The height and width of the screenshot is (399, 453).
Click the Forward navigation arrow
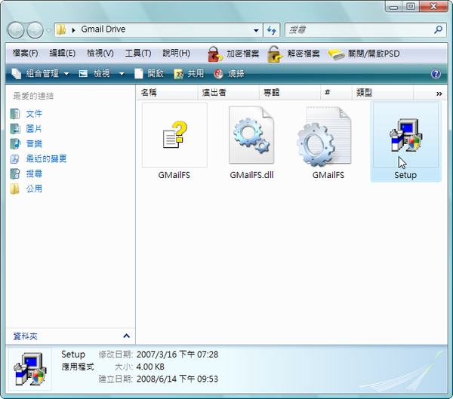[35, 30]
